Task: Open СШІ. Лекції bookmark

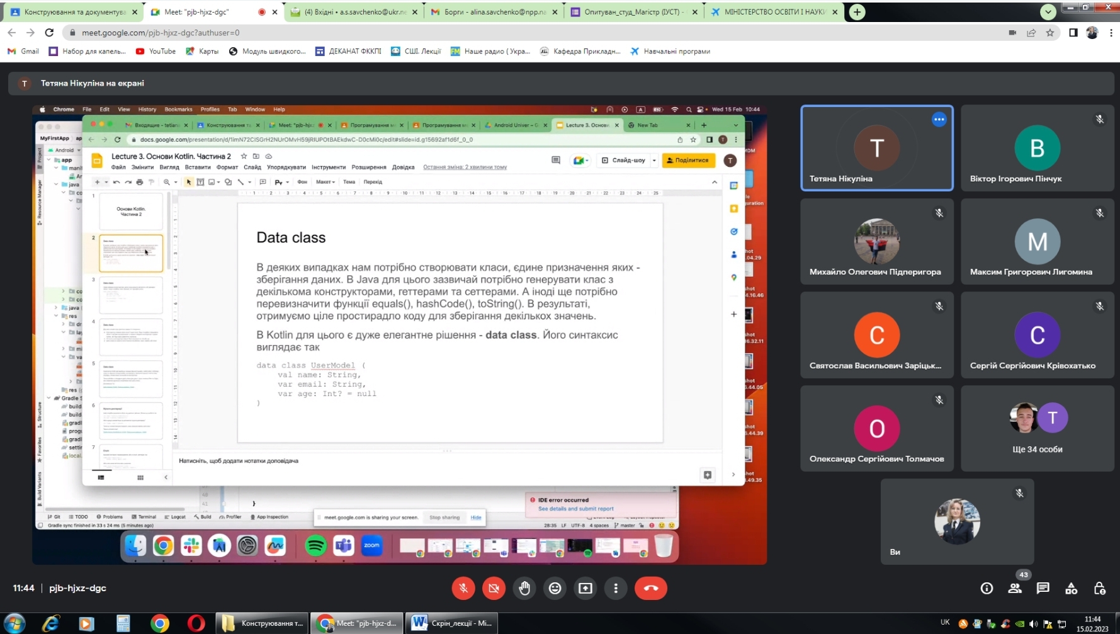Action: coord(416,52)
